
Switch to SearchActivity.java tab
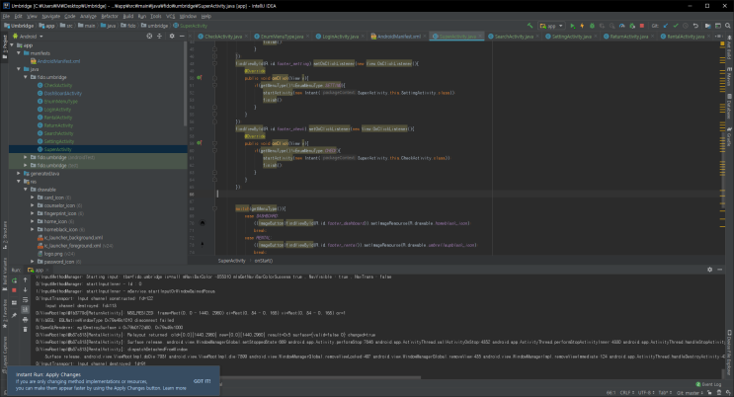[x=514, y=37]
